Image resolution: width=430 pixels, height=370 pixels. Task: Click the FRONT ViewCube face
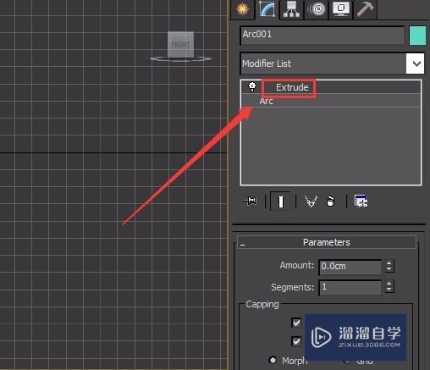point(180,45)
